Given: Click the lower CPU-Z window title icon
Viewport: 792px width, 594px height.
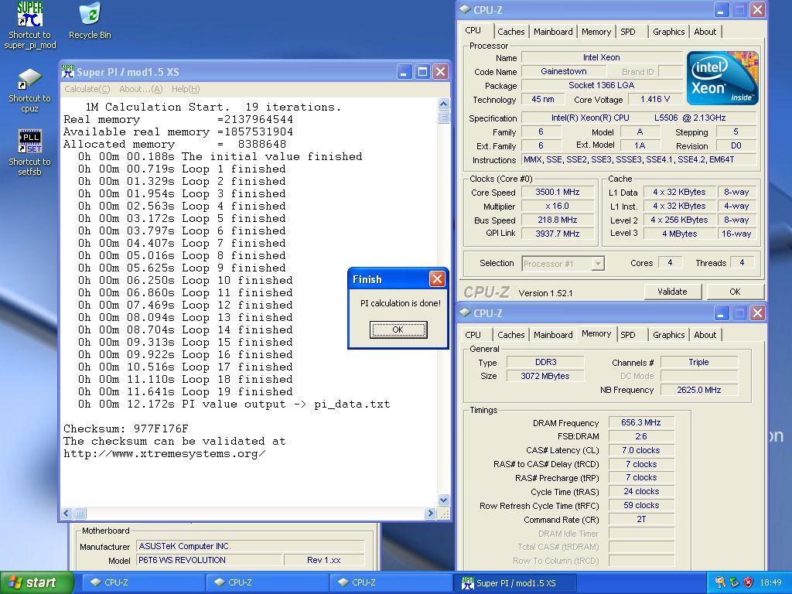Looking at the screenshot, I should (x=465, y=312).
